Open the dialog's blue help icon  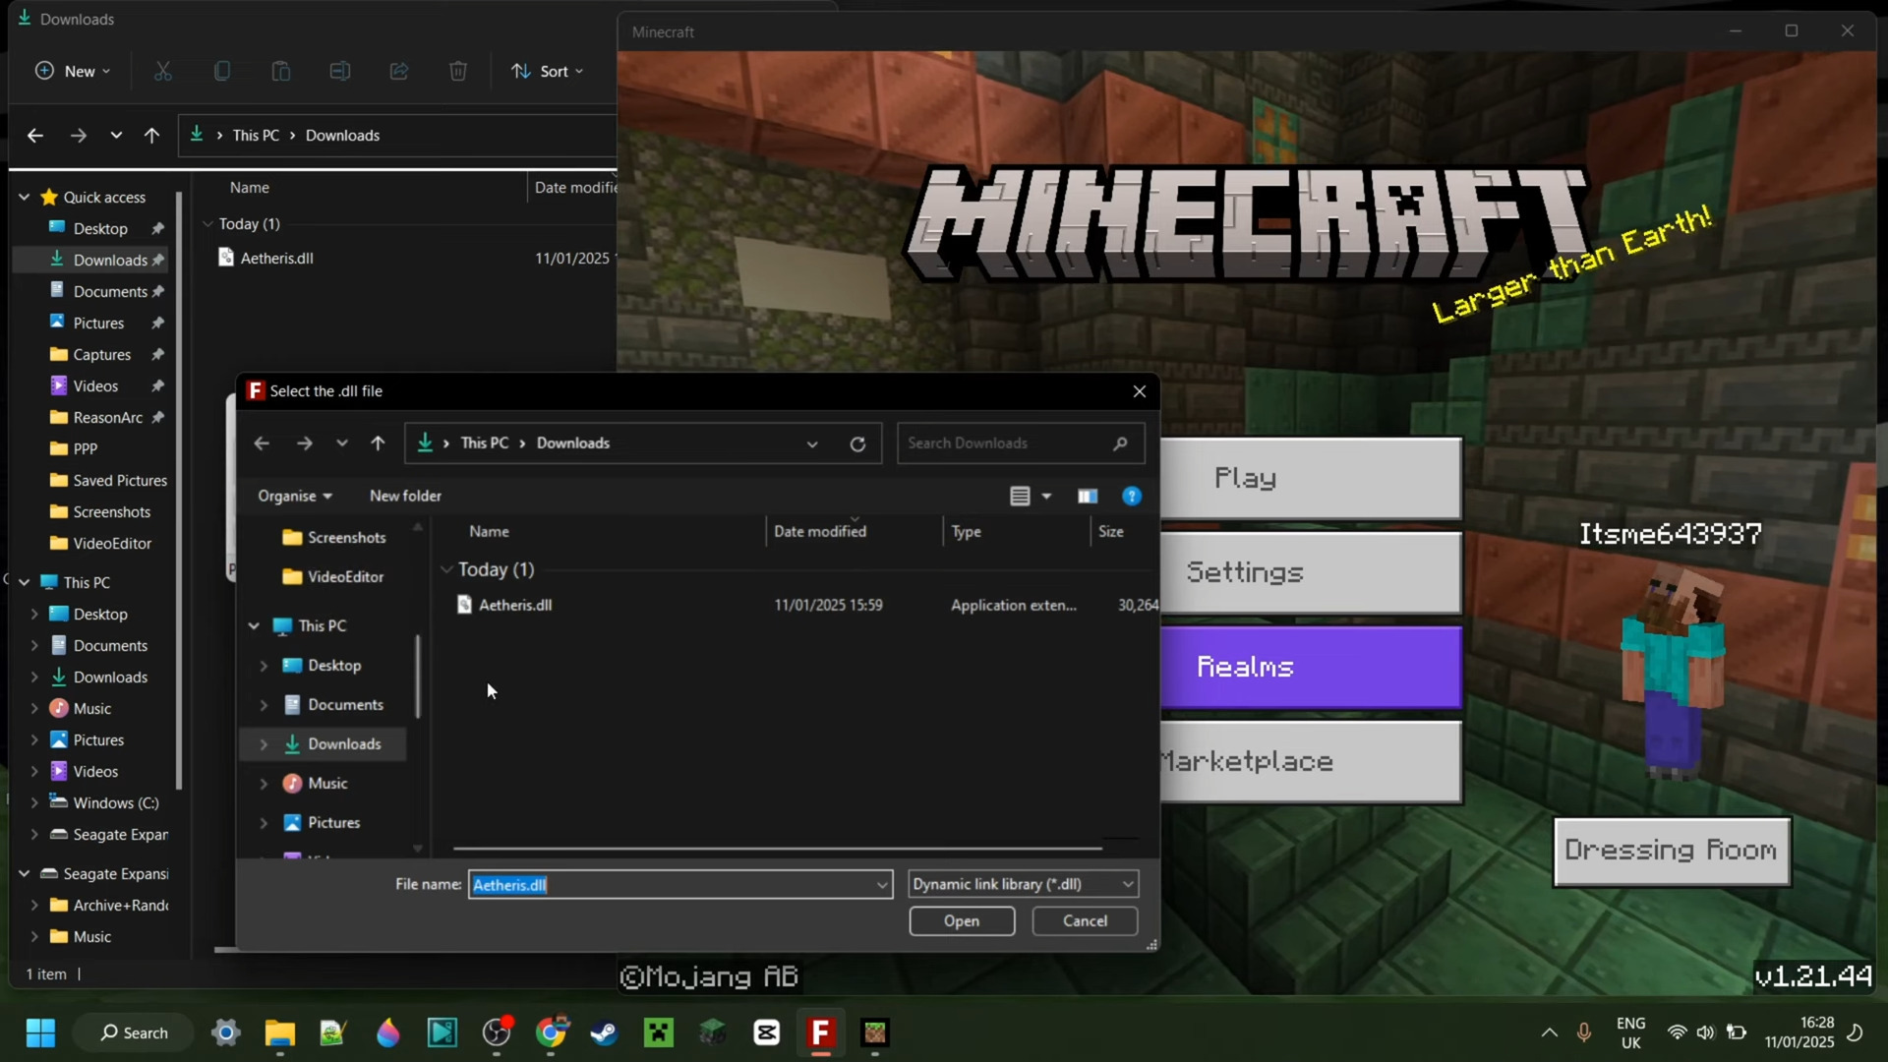[1132, 497]
